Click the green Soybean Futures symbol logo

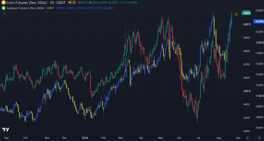[x=3, y=8]
